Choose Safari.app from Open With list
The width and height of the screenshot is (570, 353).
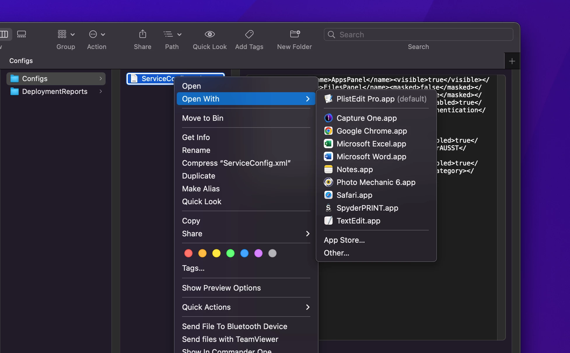coord(354,195)
